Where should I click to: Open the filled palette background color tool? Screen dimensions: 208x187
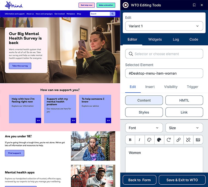pyautogui.click(x=159, y=140)
